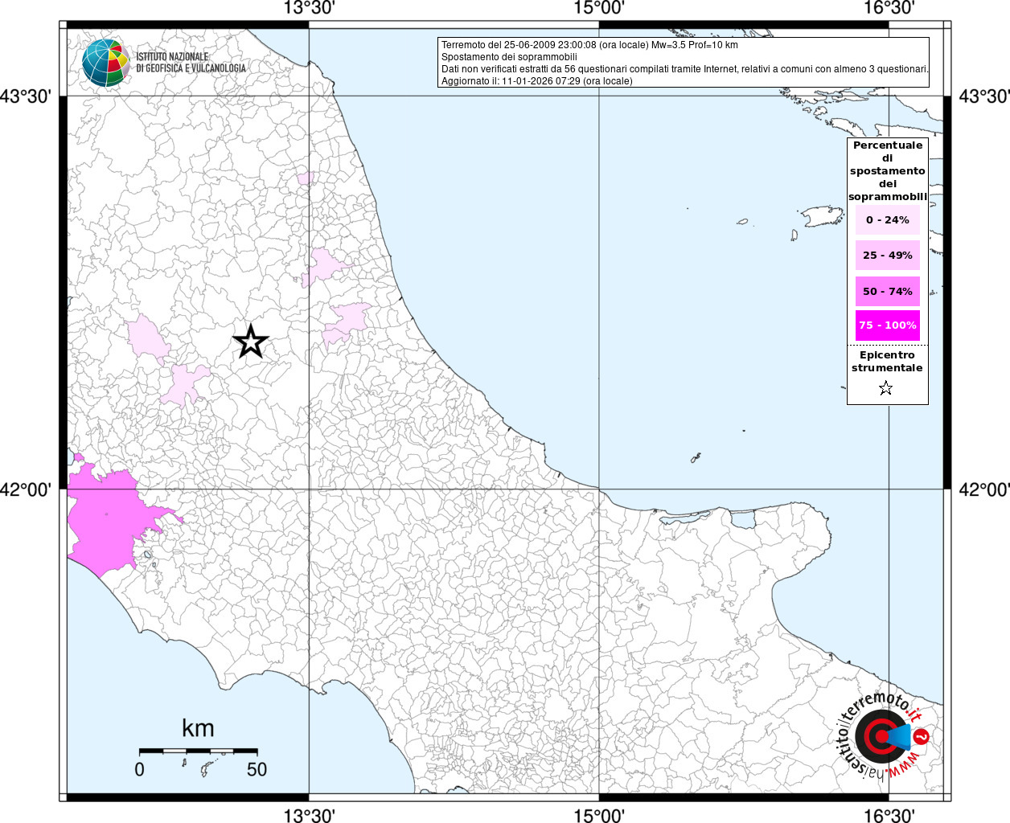Click the earthquake info text box
1010x823 pixels.
click(x=684, y=63)
